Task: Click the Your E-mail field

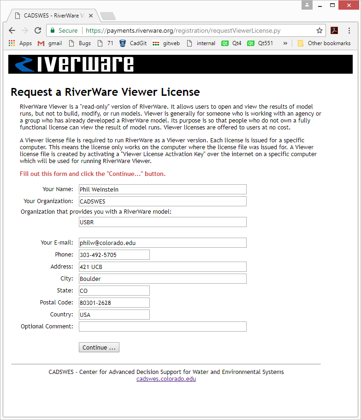Action: [163, 243]
